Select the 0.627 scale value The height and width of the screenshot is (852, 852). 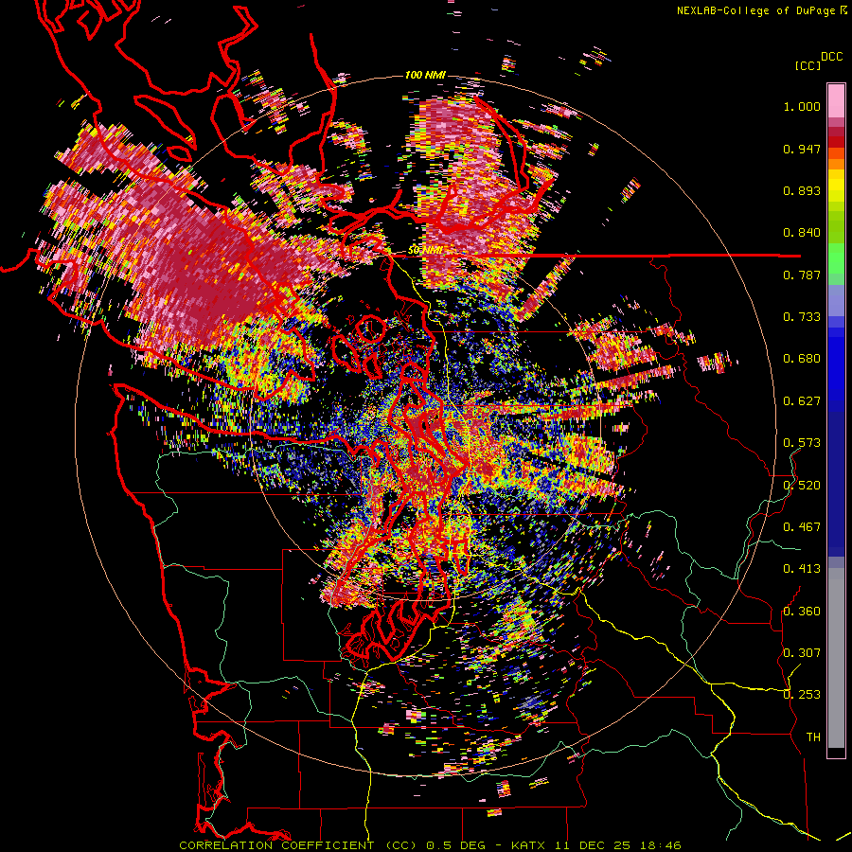(x=802, y=401)
